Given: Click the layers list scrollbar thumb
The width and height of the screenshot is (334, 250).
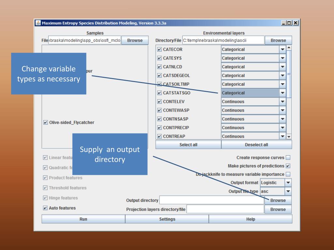Looking at the screenshot, I should pos(289,74).
